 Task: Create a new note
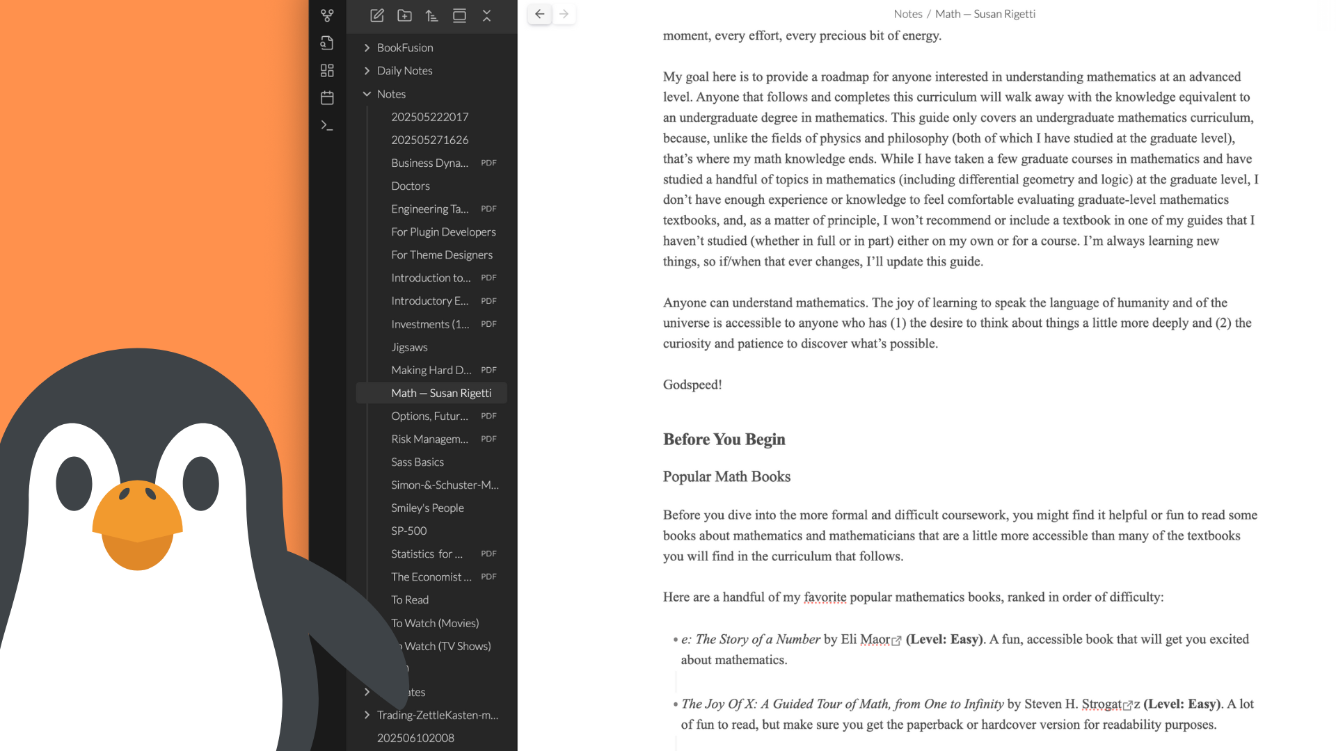pos(376,15)
